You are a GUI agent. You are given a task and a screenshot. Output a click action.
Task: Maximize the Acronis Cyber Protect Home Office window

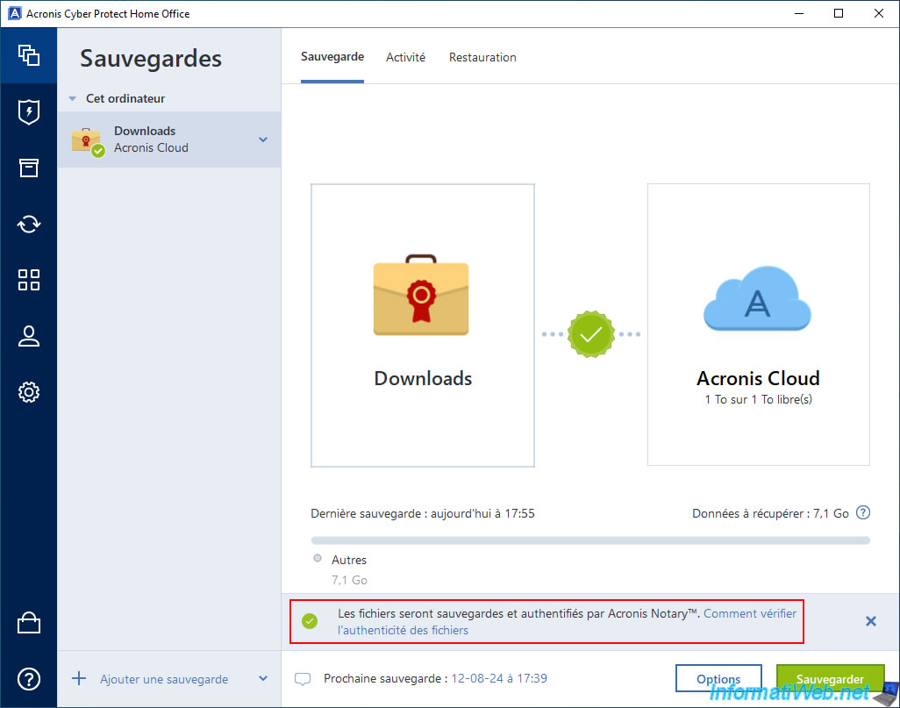(x=839, y=13)
